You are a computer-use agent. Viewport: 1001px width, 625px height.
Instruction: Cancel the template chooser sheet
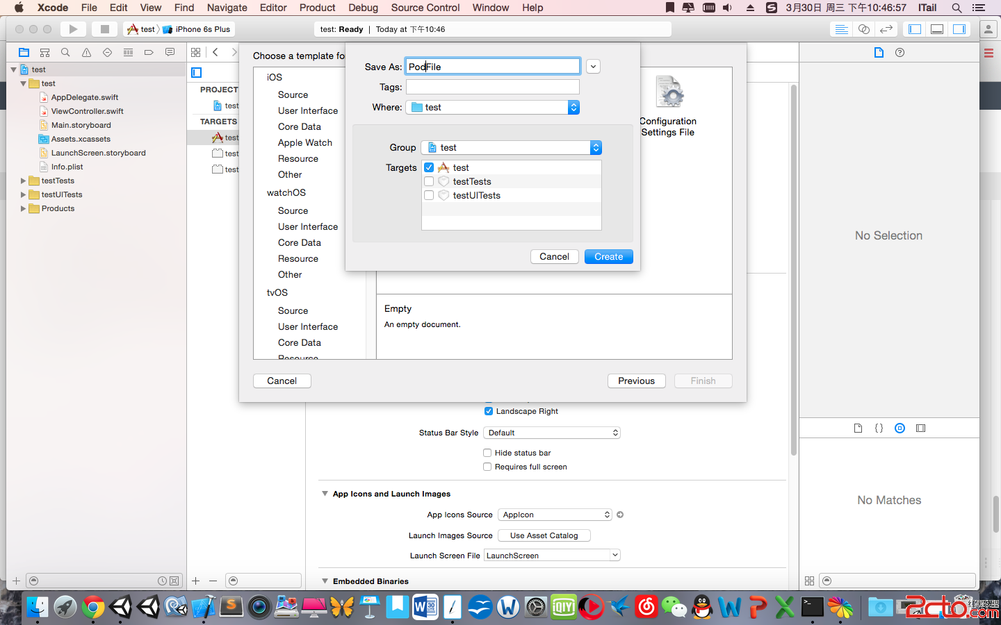282,381
